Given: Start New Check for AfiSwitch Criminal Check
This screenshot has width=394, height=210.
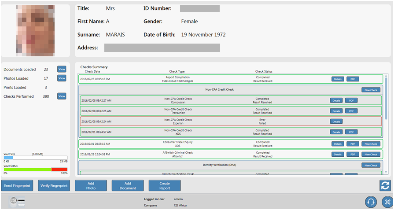Looking at the screenshot, I should [371, 155].
